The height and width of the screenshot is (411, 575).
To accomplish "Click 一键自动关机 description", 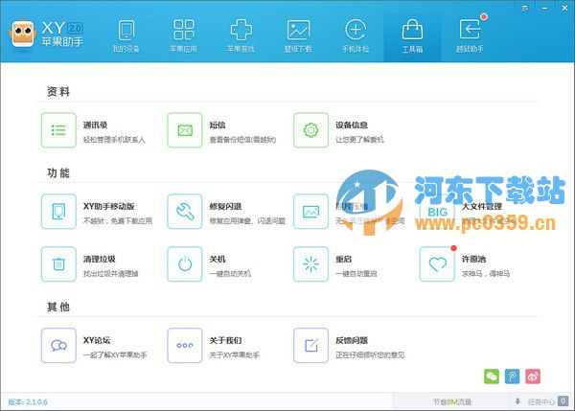I will pos(230,273).
